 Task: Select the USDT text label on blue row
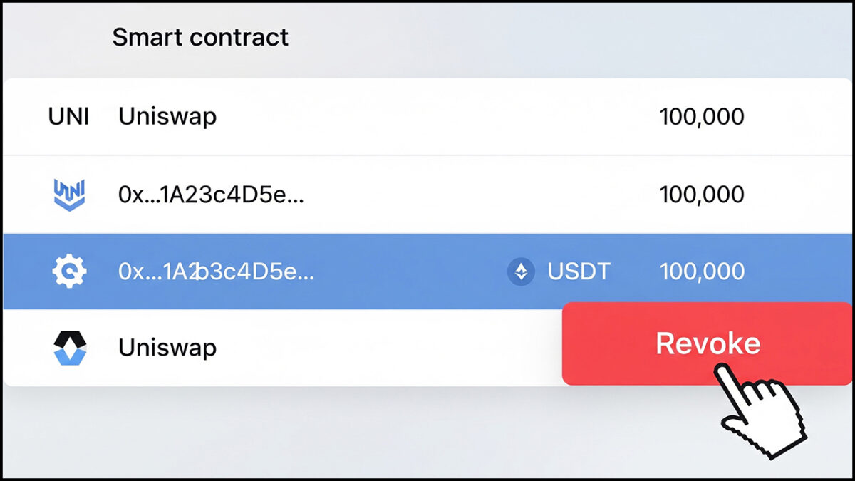(579, 271)
